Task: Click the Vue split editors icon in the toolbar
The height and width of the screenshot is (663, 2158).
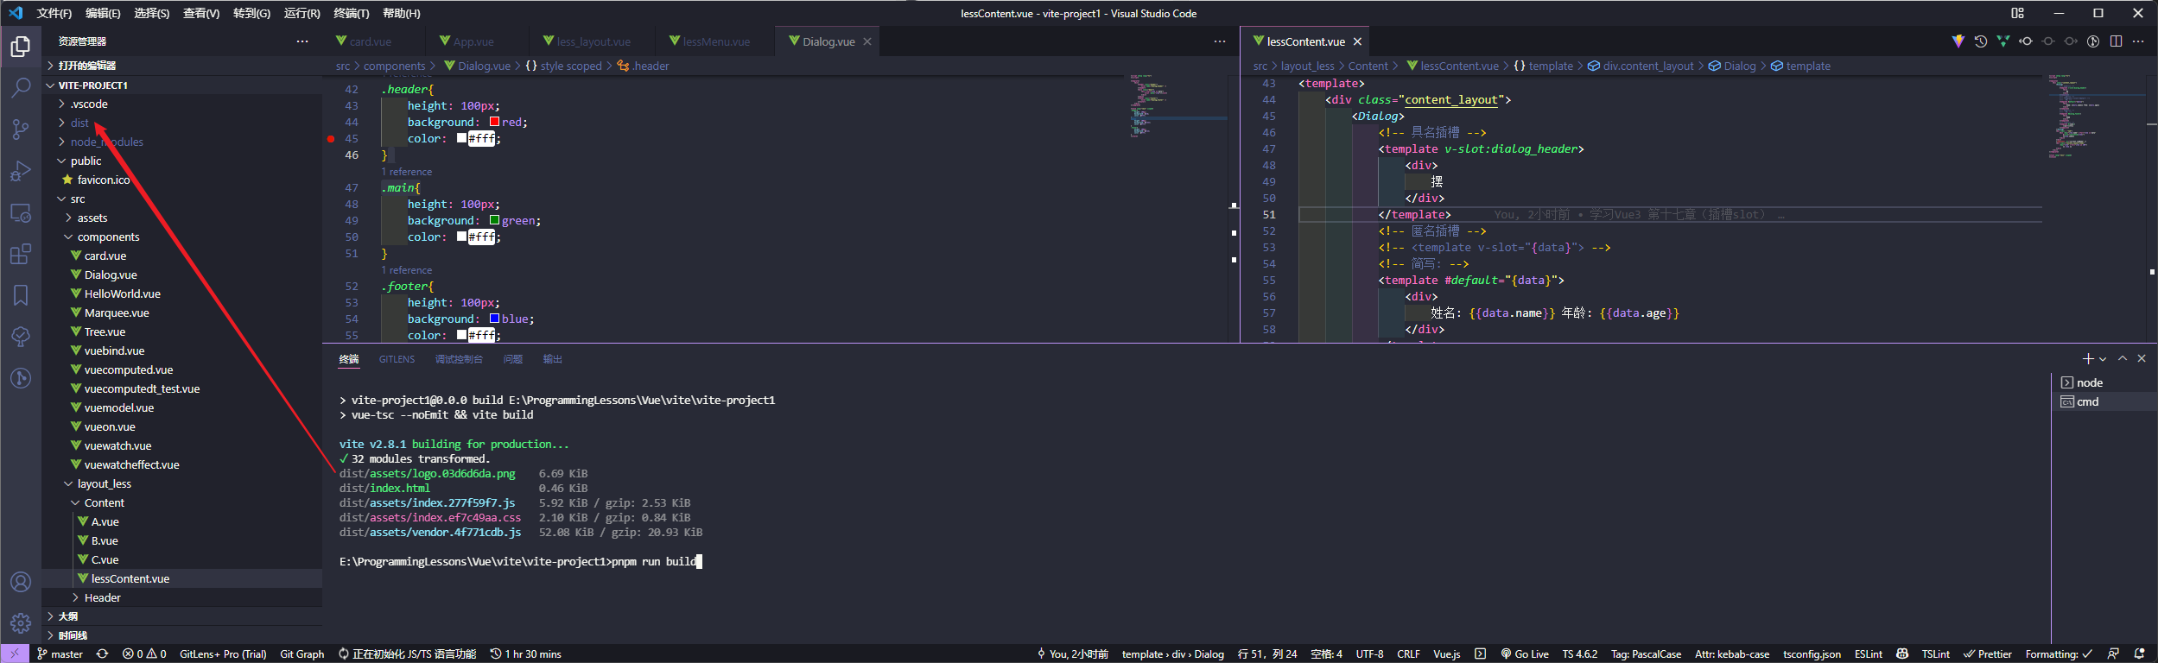Action: pyautogui.click(x=2003, y=41)
